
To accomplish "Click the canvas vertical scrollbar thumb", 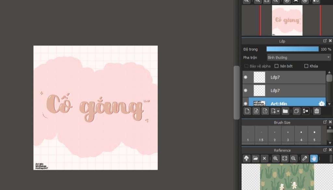I will pos(236,93).
